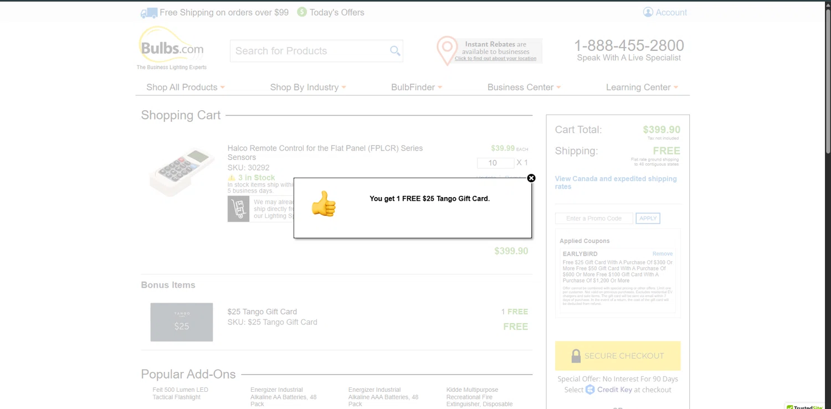Viewport: 831px width, 409px height.
Task: Open Feit 500 Lumen LED Tactical Flashlight
Action: pyautogui.click(x=181, y=394)
